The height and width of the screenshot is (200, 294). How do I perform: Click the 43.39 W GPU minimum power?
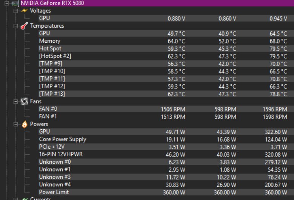(226, 132)
